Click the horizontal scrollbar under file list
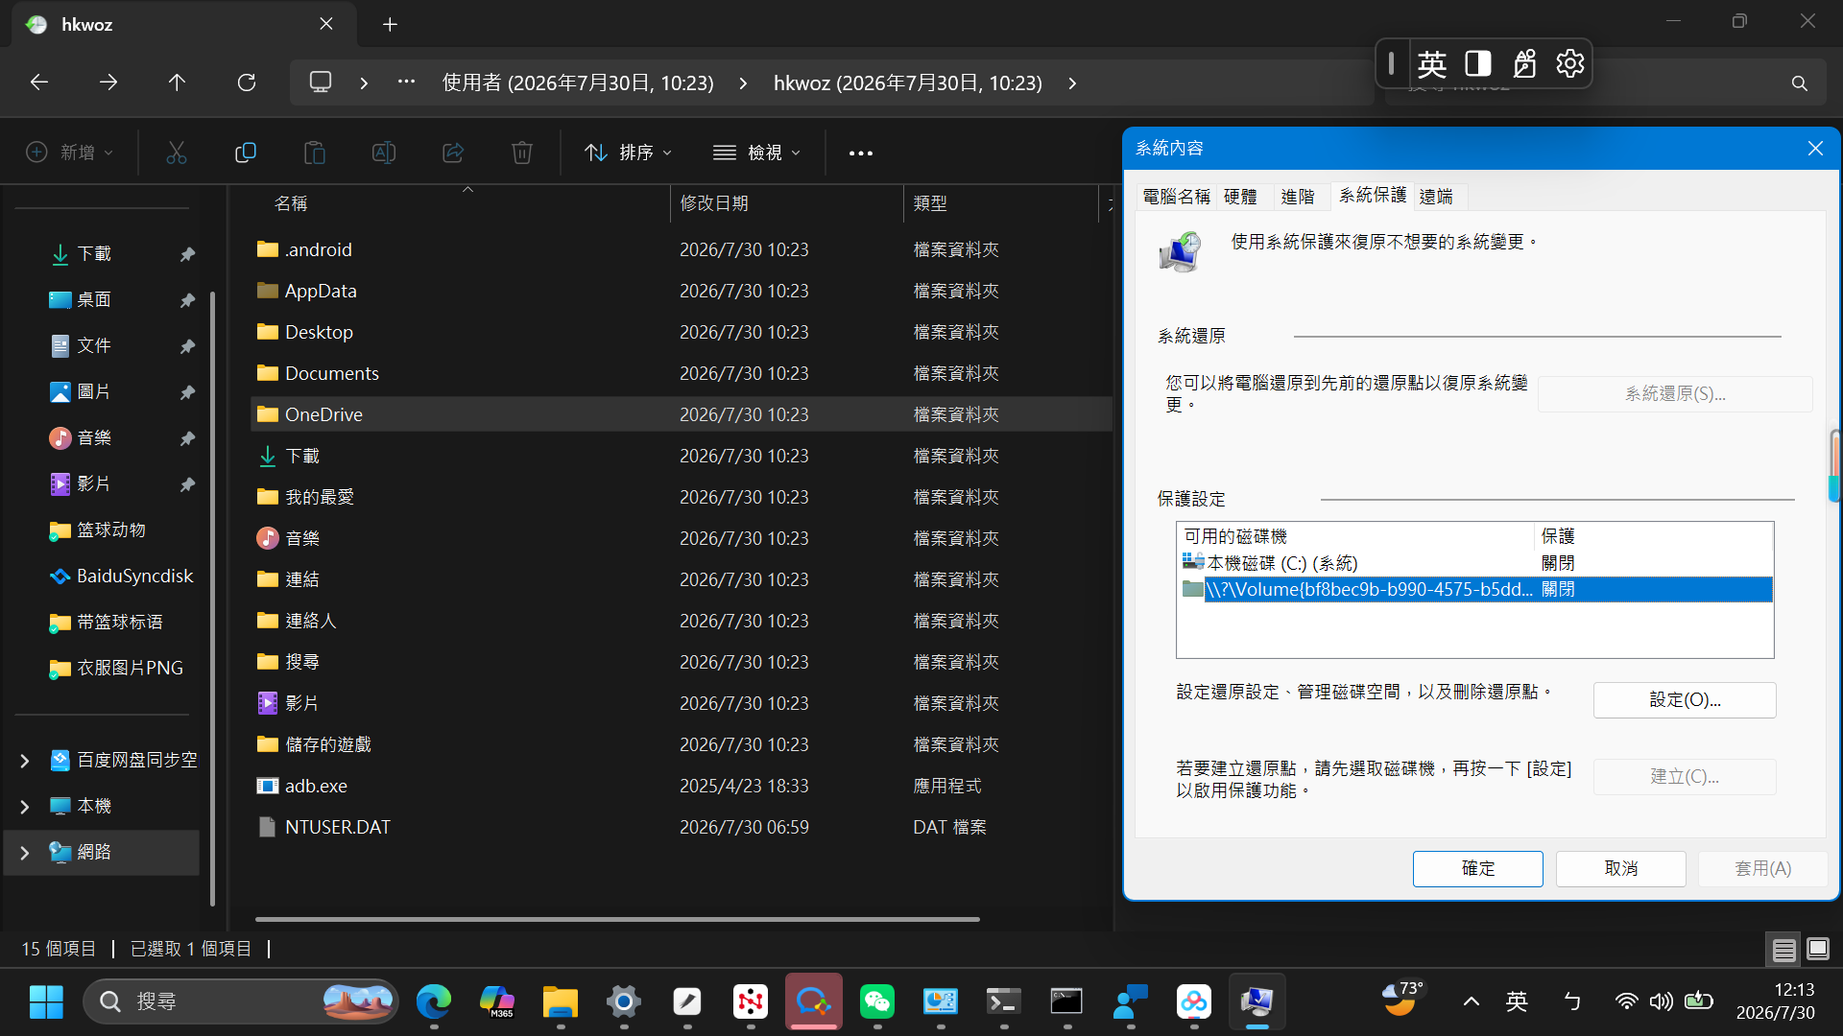This screenshot has height=1036, width=1843. tap(617, 919)
